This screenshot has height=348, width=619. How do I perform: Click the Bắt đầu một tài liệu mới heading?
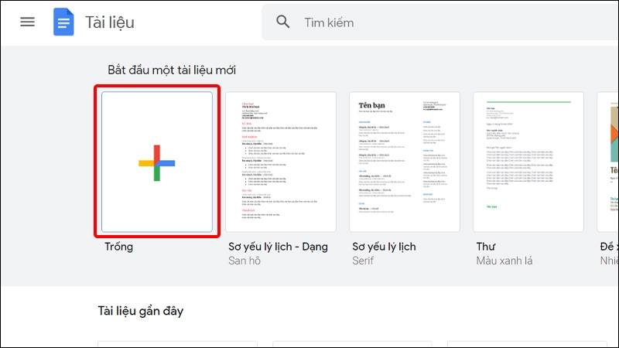172,70
